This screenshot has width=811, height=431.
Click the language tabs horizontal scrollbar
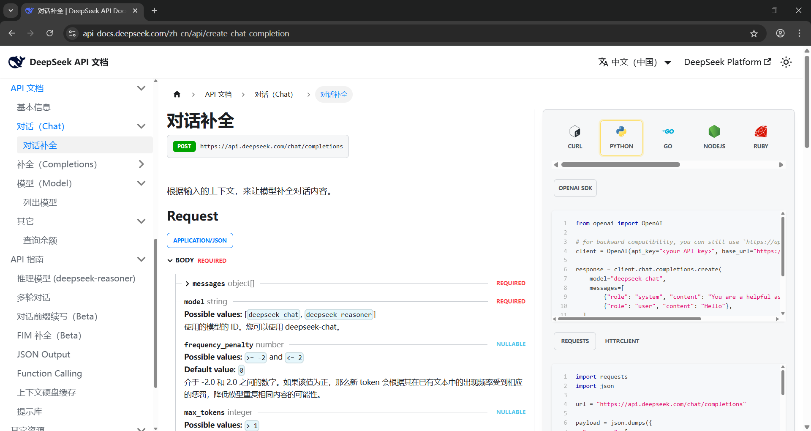click(620, 165)
